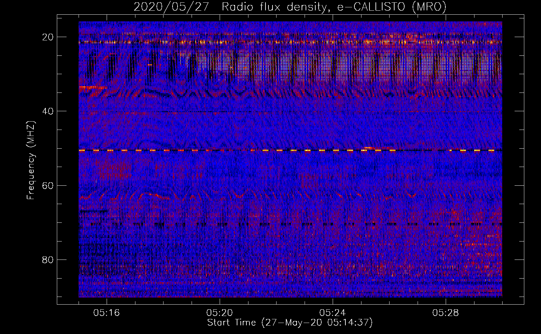This screenshot has height=334, width=541.
Task: Click the time tick label "05:16"
Action: tap(107, 313)
